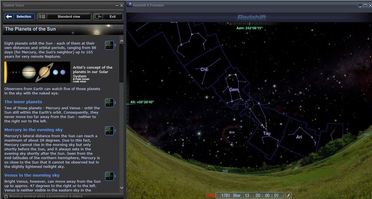Click the W compass marker on horizon
372x199 pixels.
[x=296, y=168]
